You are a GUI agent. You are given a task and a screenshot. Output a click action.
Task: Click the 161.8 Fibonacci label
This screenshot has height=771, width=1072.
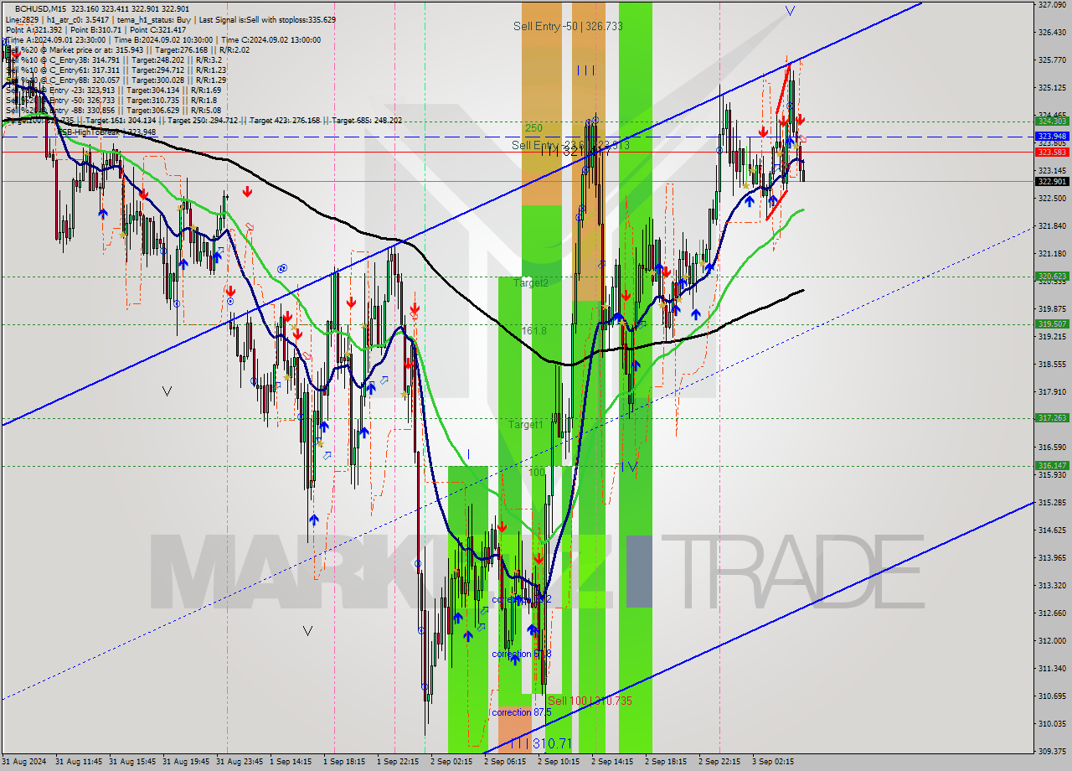pyautogui.click(x=534, y=331)
